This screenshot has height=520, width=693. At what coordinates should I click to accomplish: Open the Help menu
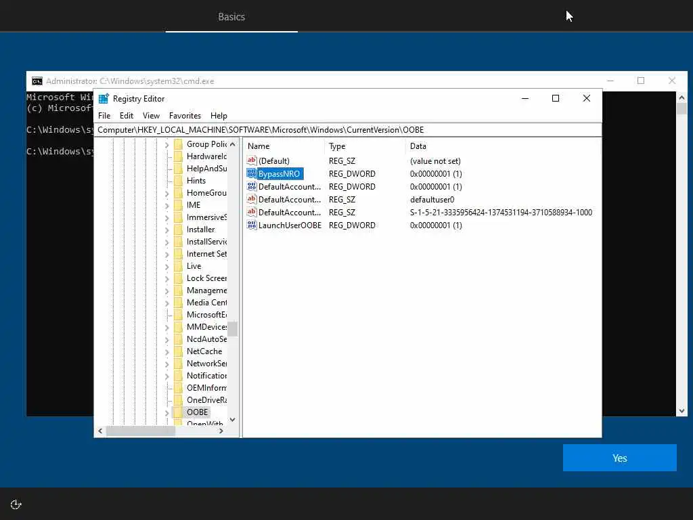[x=219, y=115]
